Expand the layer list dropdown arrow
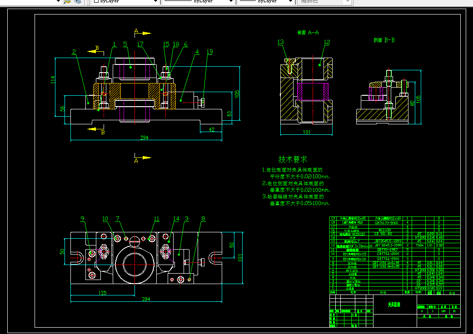The width and height of the screenshot is (473, 334). tap(59, 1)
